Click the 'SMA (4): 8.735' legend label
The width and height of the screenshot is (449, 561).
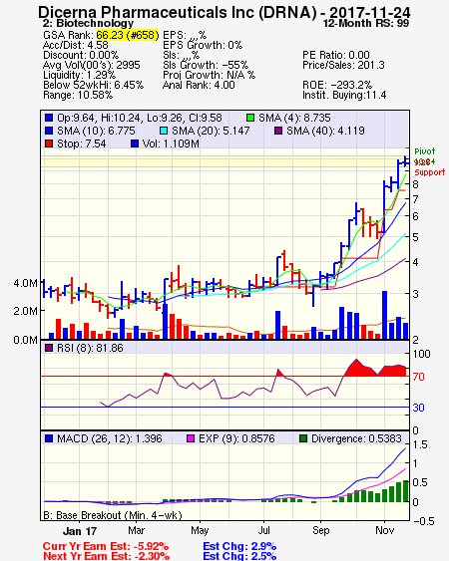click(x=294, y=118)
